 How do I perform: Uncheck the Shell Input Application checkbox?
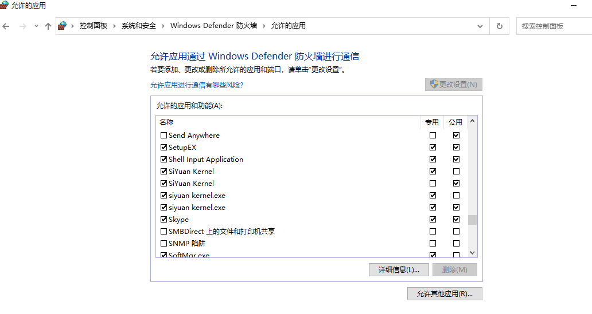click(x=163, y=159)
